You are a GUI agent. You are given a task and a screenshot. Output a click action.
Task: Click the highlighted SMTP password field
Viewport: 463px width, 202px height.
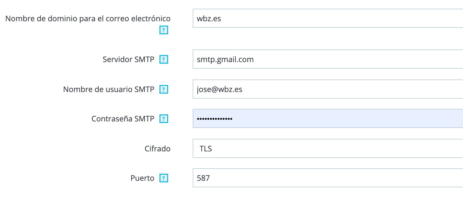pyautogui.click(x=328, y=118)
